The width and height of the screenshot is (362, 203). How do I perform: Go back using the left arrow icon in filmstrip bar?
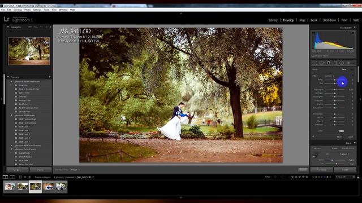tap(25, 177)
